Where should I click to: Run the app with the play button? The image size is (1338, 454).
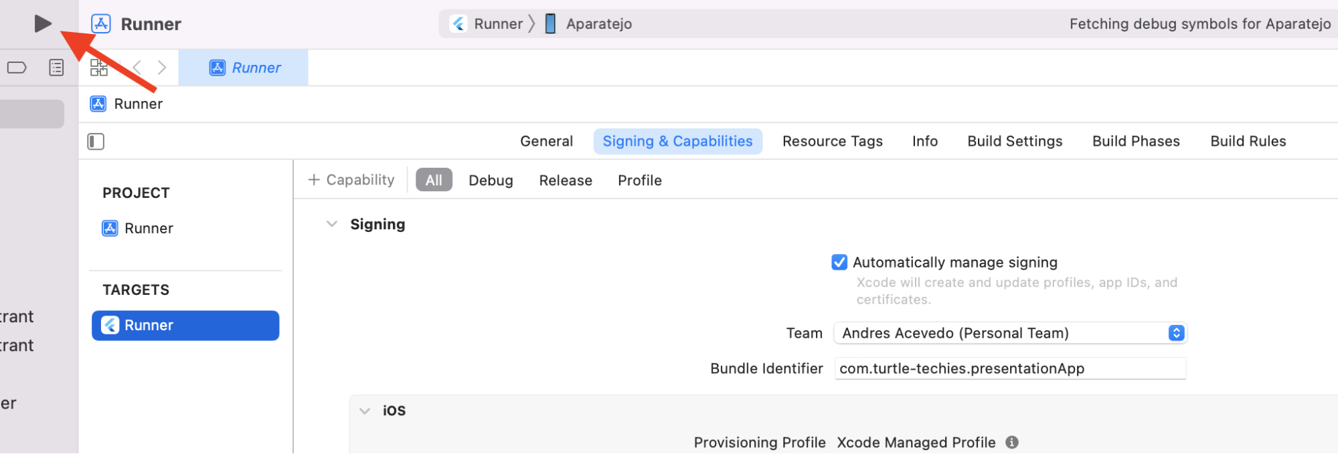point(43,24)
